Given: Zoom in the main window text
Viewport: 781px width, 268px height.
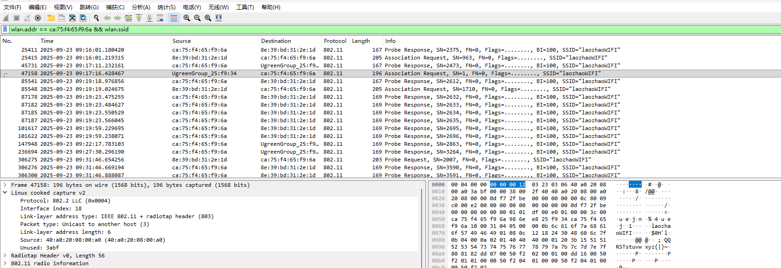Looking at the screenshot, I should [x=187, y=18].
